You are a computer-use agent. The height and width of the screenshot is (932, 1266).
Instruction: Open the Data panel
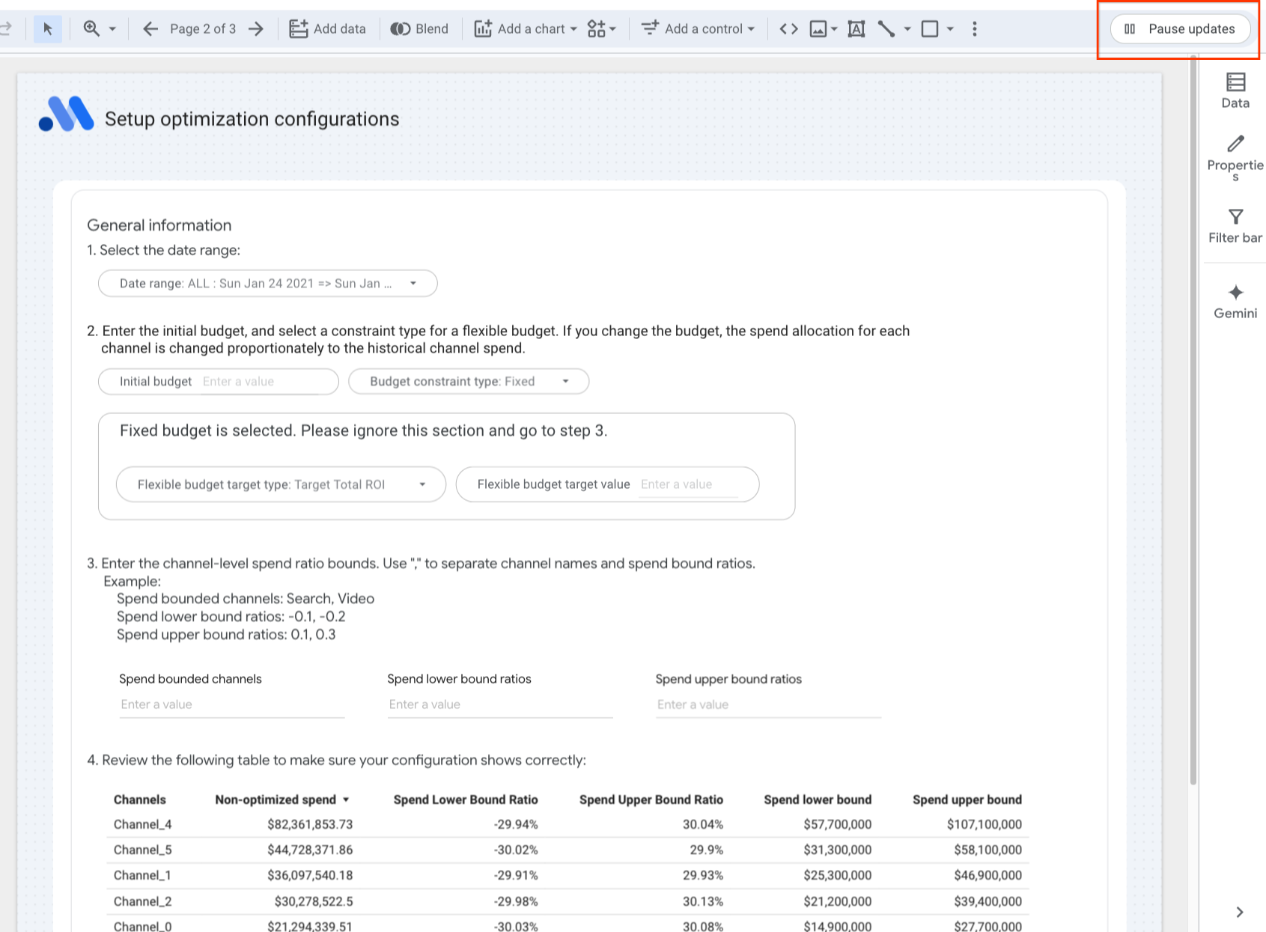pos(1235,91)
